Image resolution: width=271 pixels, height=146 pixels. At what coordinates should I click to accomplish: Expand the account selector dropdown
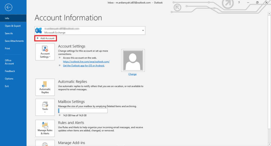143,30
